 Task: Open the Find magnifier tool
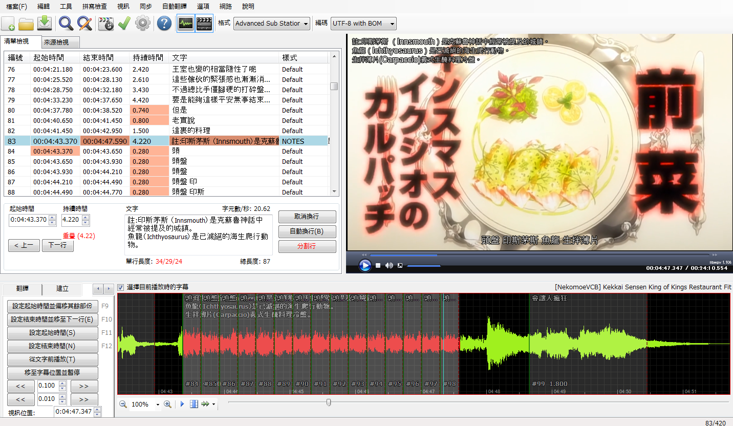(x=66, y=24)
